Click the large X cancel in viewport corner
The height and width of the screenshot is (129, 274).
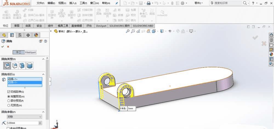[x=264, y=44]
